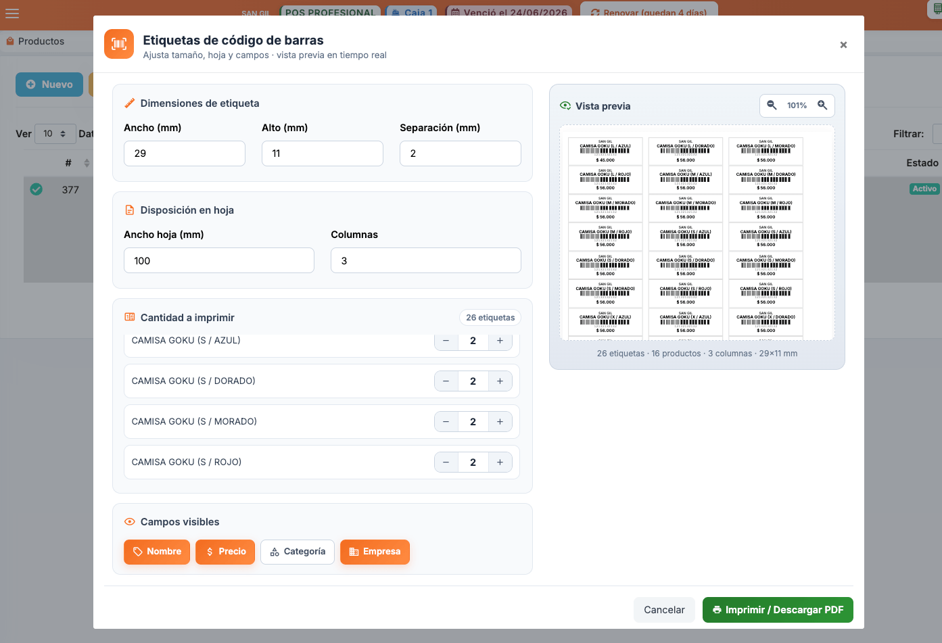942x643 pixels.
Task: Zoom in the label preview
Action: pos(822,105)
